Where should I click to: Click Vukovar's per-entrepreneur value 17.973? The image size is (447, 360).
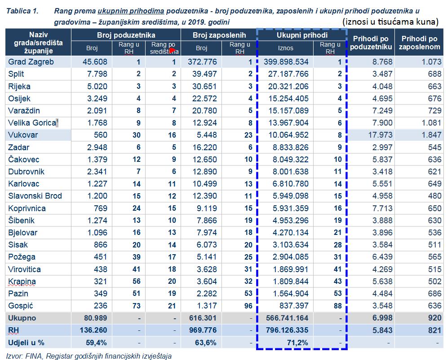click(x=381, y=135)
